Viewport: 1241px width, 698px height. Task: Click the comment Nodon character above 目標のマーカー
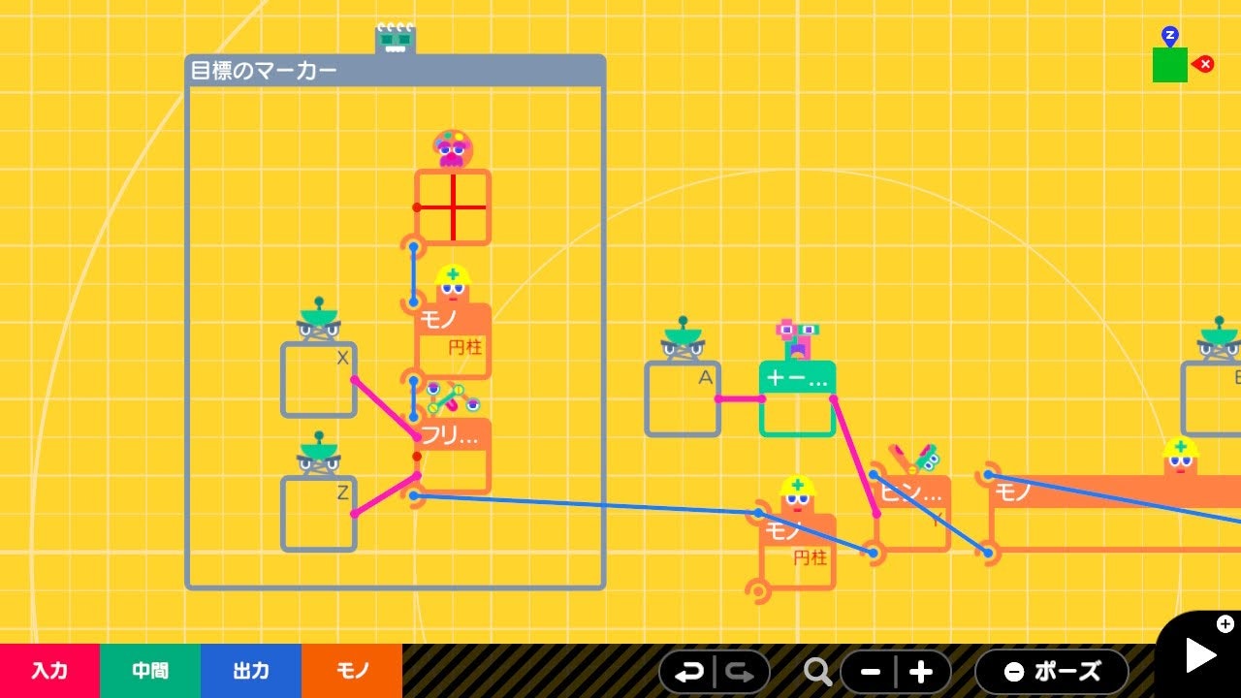pos(396,38)
